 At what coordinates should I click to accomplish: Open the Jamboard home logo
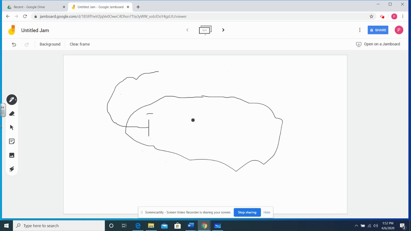(12, 30)
